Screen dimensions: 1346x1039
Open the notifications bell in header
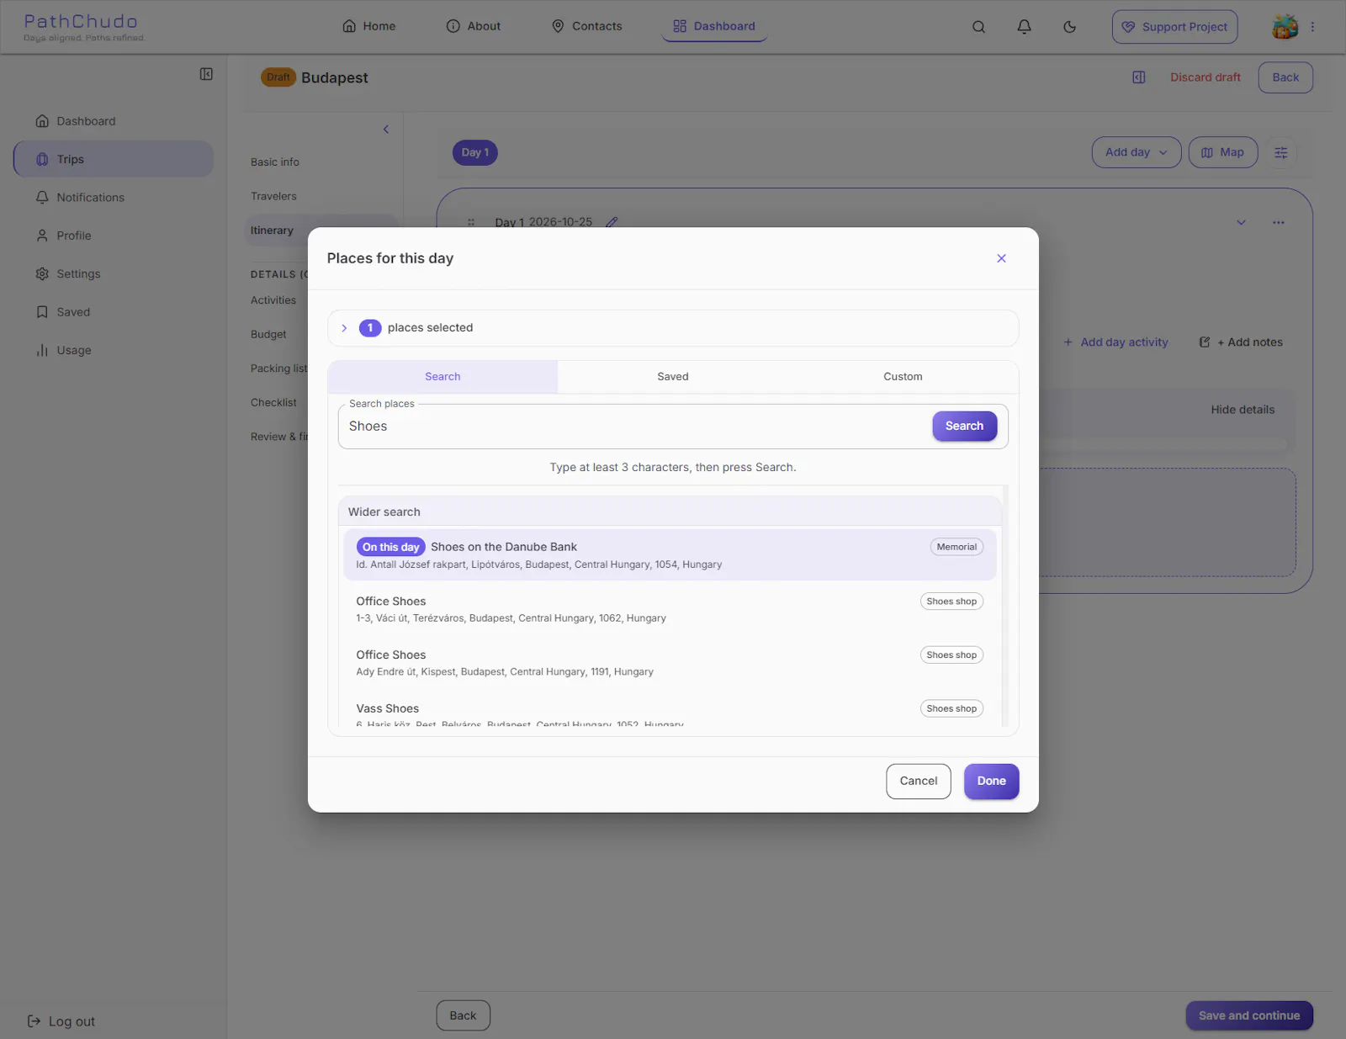pos(1024,27)
